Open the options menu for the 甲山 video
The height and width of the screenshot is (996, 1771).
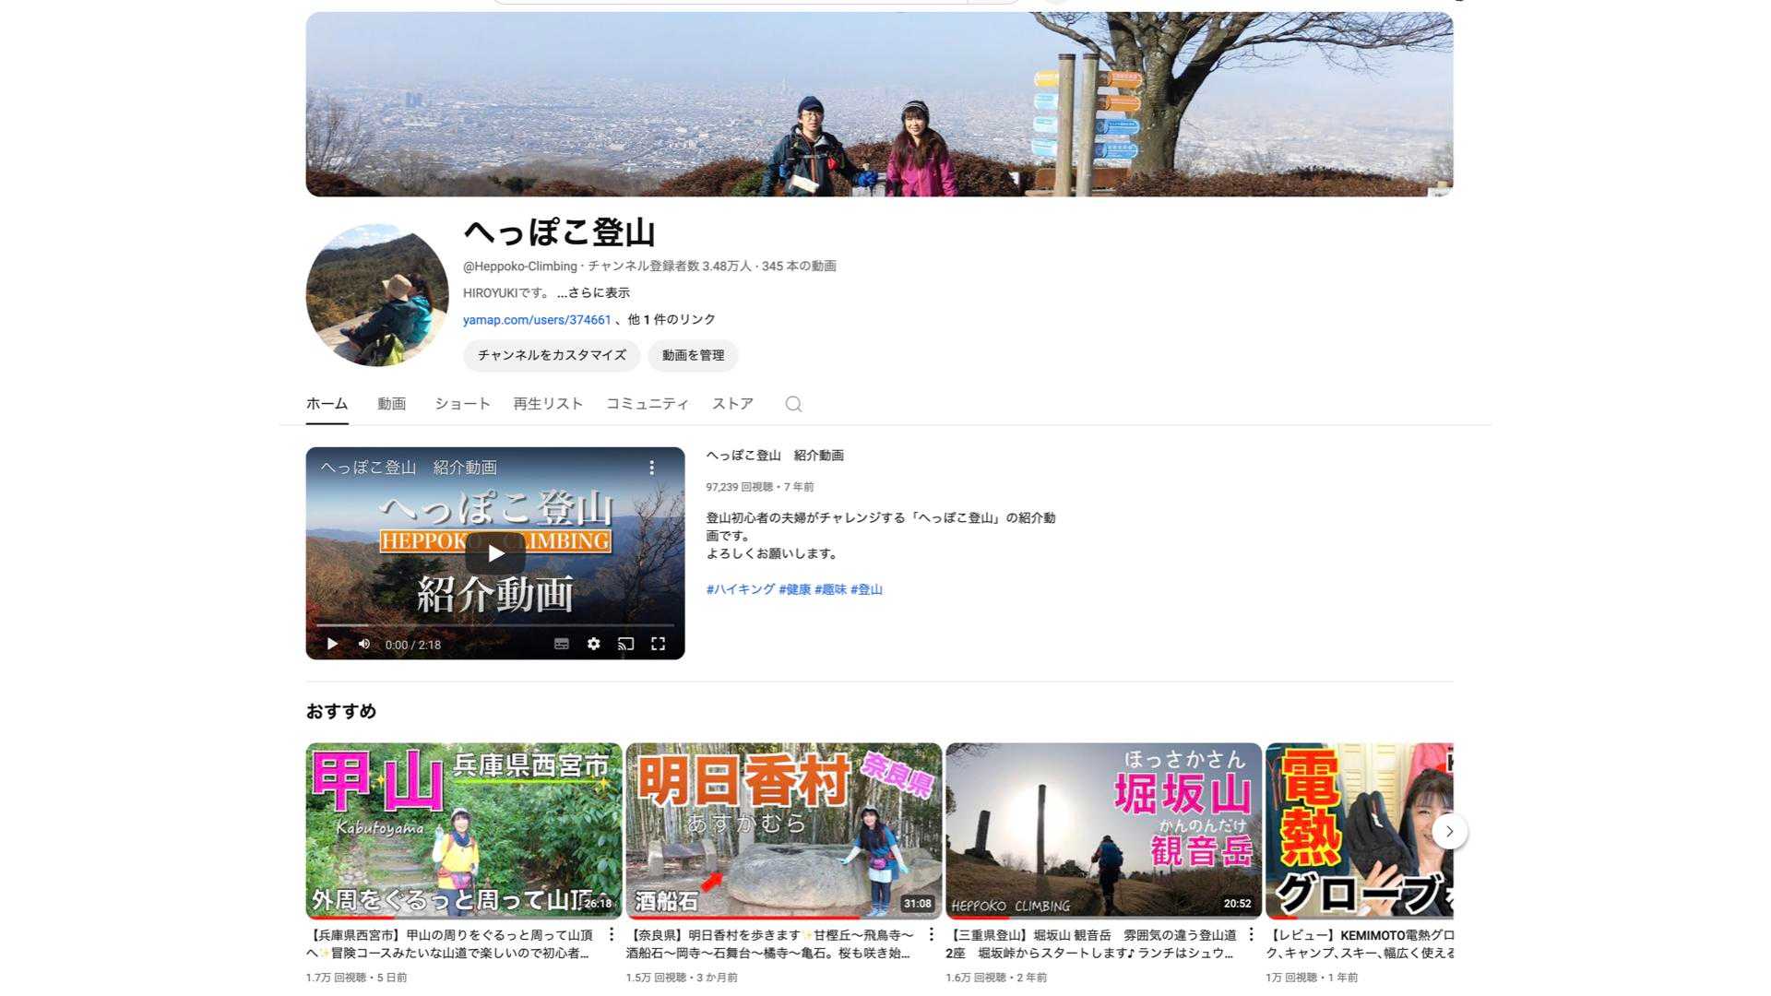point(611,934)
